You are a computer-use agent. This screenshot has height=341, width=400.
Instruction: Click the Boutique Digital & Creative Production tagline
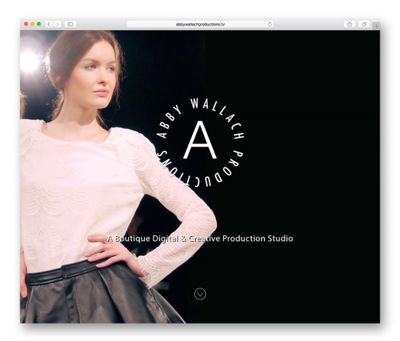pos(200,238)
